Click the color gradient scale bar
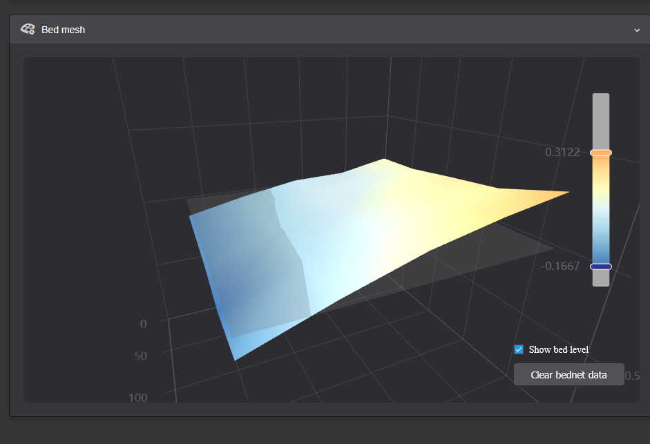650x444 pixels. click(x=601, y=190)
